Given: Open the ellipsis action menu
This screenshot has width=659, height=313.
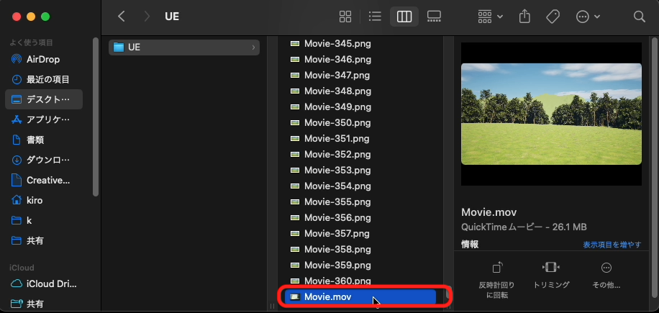Looking at the screenshot, I should 588,17.
